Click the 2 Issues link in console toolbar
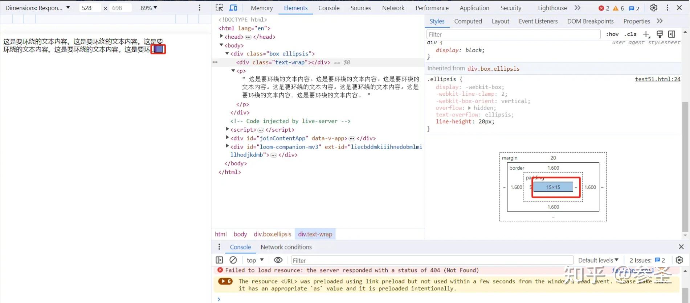The height and width of the screenshot is (303, 690). point(647,260)
